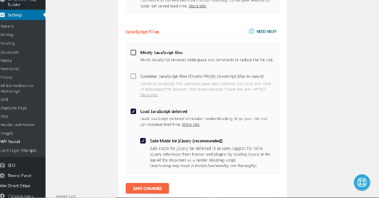
Task: Click the Settings sliders icon in sidebar
Action: point(3,15)
